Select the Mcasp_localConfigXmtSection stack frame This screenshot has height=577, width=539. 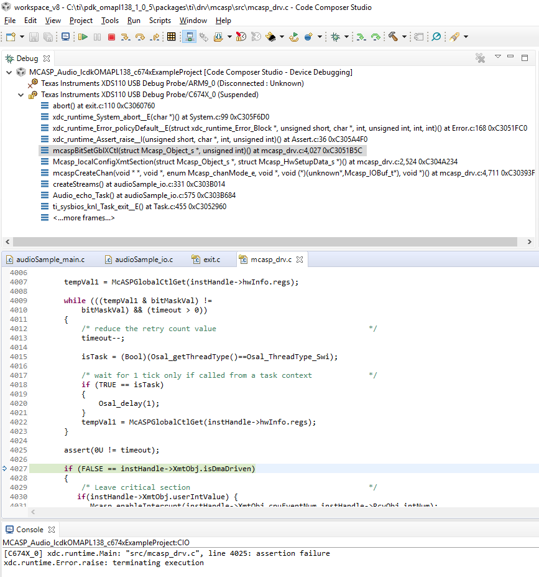pyautogui.click(x=256, y=162)
